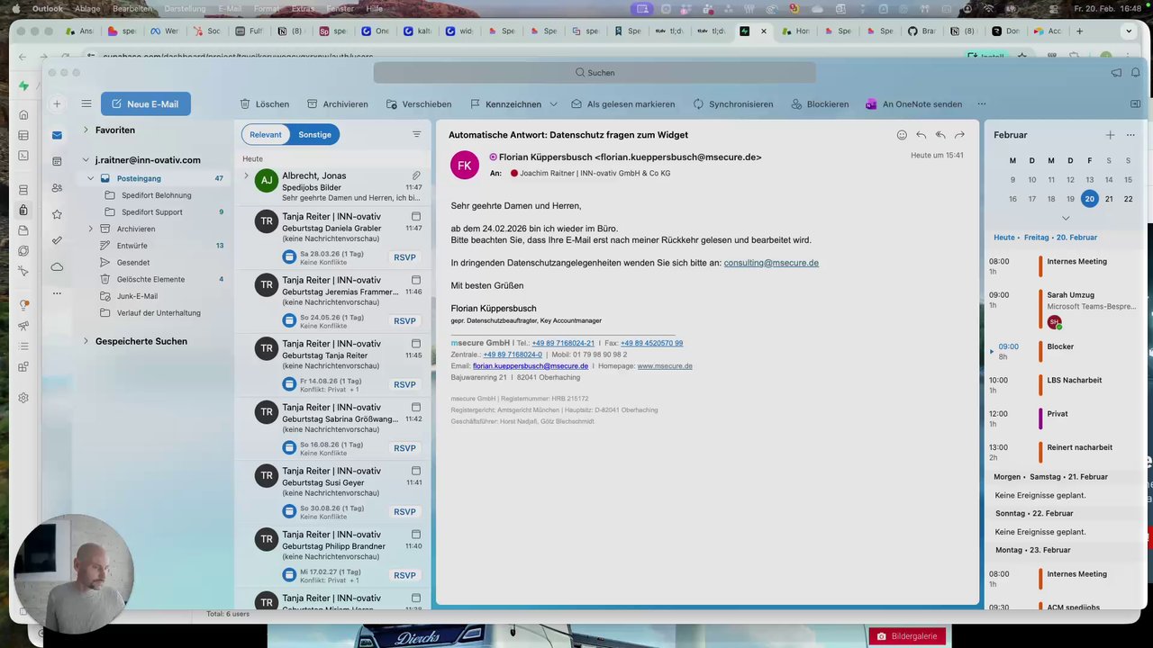Select day 21 in mini calendar

coord(1109,199)
